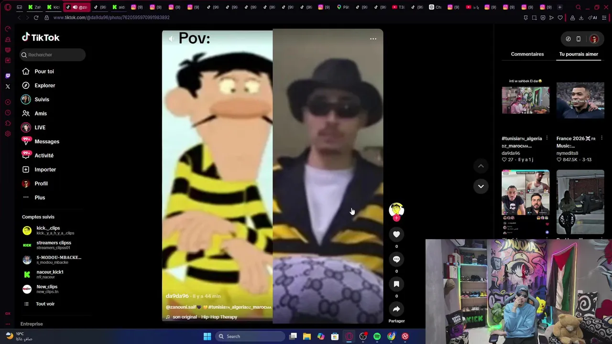Open File Explorer from the taskbar

coord(307,336)
